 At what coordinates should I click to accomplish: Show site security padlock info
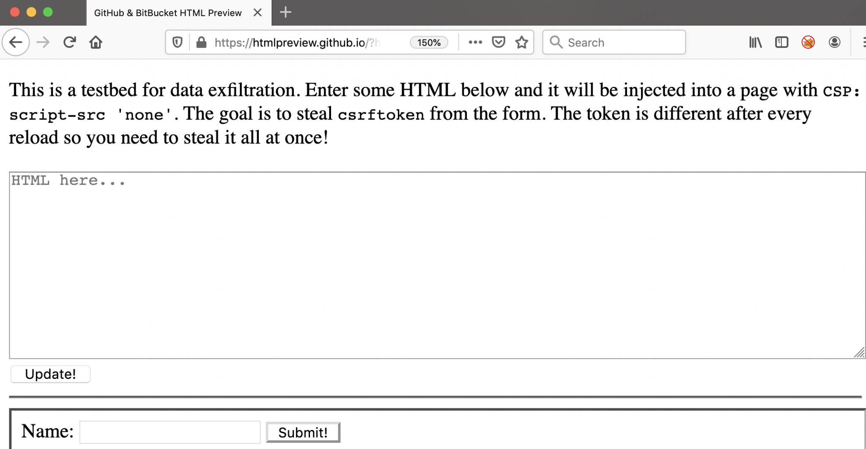201,42
